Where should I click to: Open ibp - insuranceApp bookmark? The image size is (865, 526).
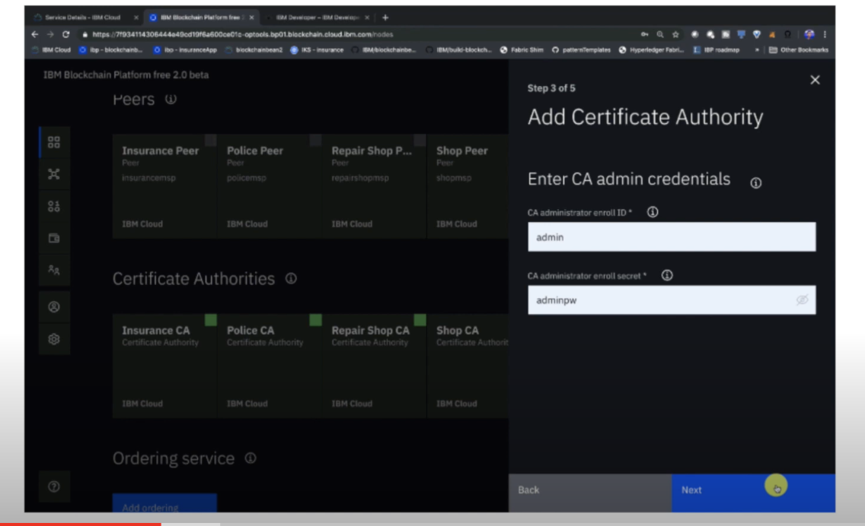tap(185, 49)
